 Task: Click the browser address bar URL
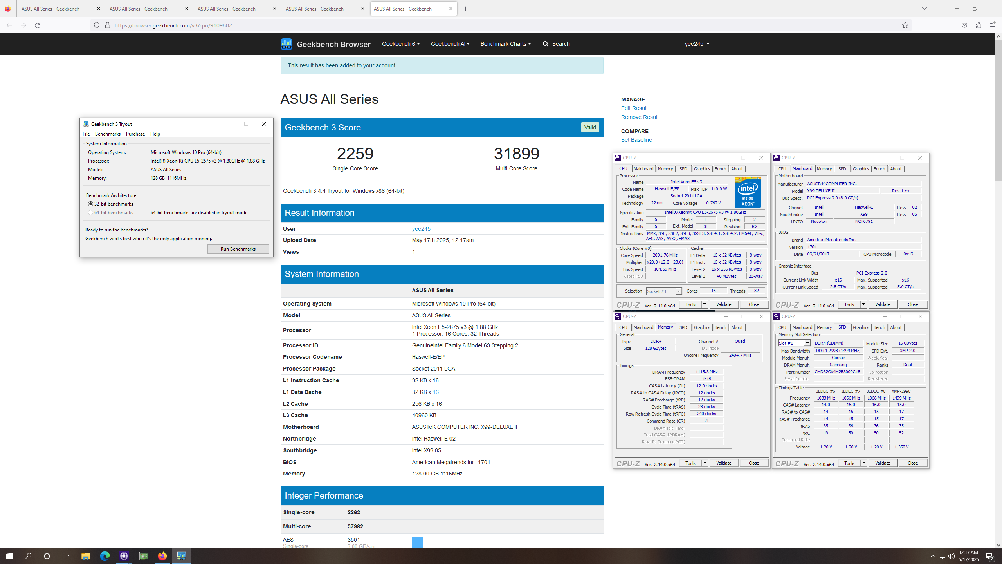pos(173,25)
